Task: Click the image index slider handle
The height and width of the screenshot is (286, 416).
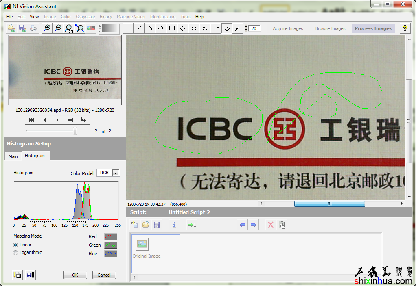Action: (x=75, y=131)
